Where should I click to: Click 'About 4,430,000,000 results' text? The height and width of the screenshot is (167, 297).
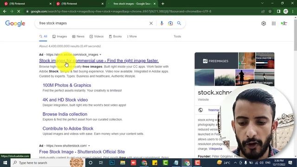pyautogui.click(x=70, y=46)
